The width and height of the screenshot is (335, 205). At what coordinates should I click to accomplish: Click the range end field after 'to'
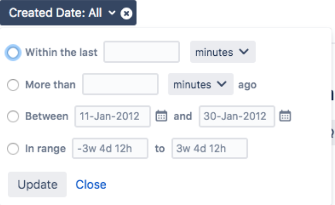209,148
